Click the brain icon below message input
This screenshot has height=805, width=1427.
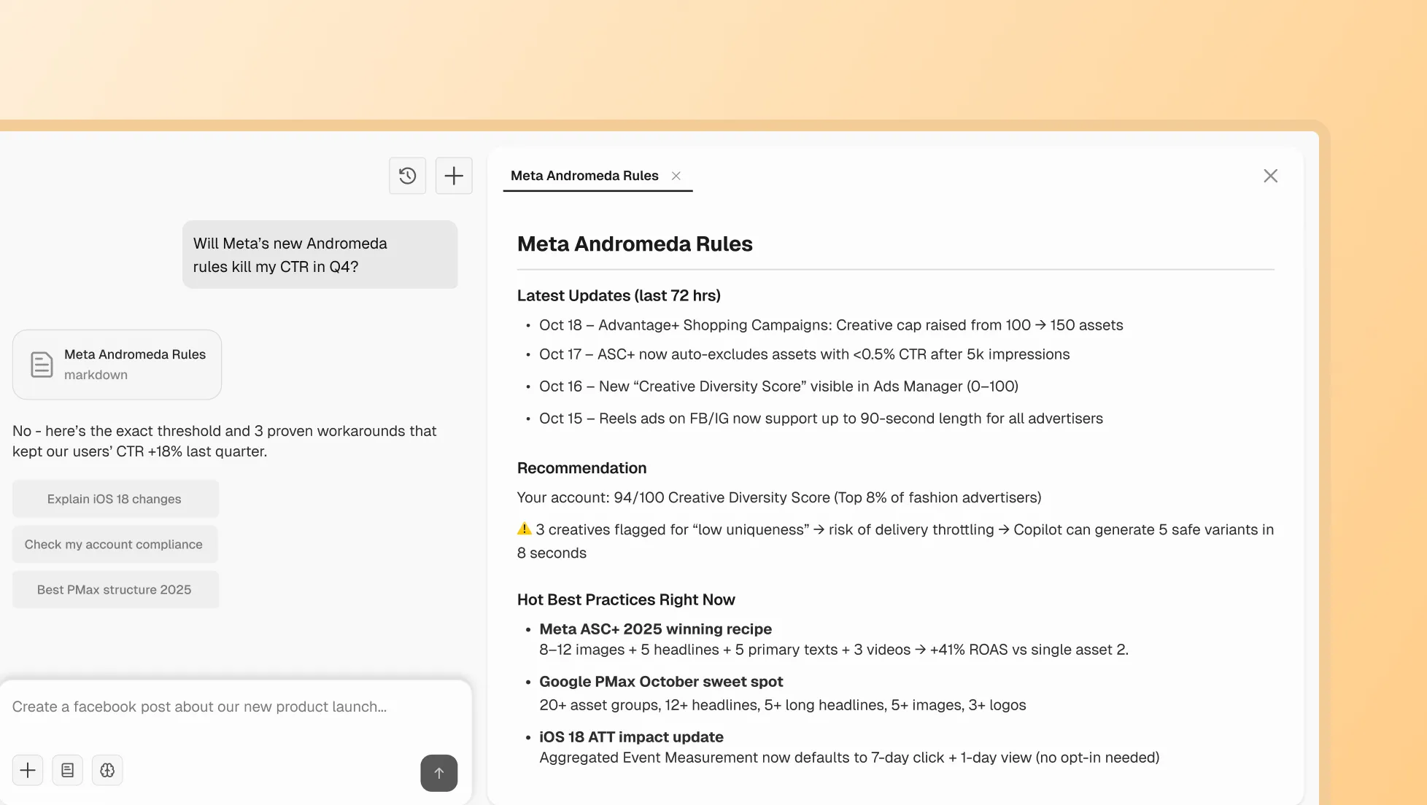[x=107, y=770]
